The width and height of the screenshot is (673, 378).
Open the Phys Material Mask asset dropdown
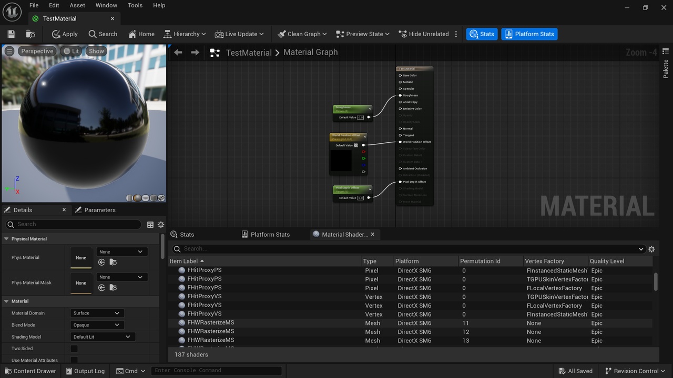tap(121, 277)
